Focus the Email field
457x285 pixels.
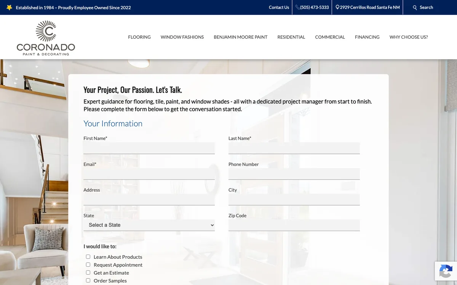[x=149, y=174]
